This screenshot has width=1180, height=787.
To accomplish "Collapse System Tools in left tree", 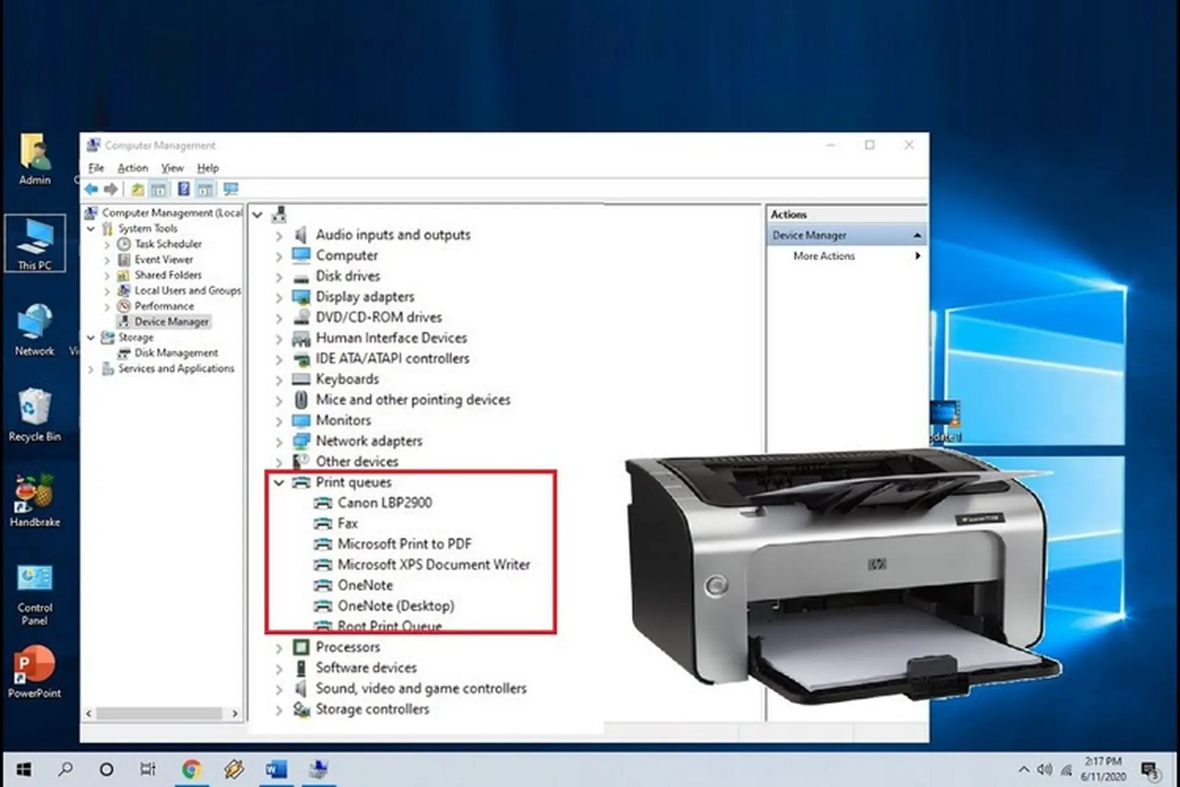I will [91, 229].
